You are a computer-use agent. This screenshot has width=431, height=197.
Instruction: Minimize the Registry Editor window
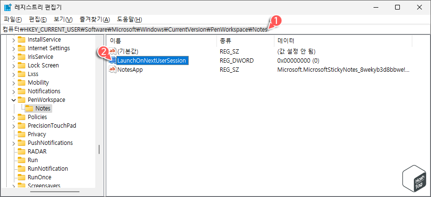point(376,7)
